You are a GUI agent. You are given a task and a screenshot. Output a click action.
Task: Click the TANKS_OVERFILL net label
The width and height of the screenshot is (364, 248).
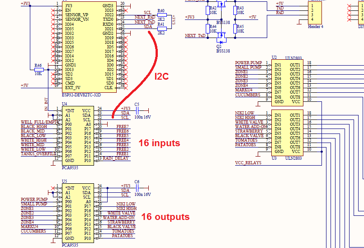point(38,154)
